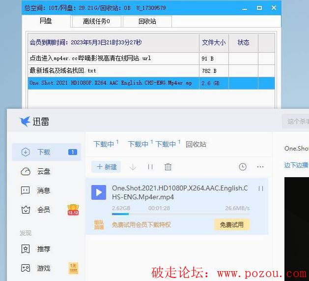The width and height of the screenshot is (309, 281).
Task: Click the Xunlei bird logo
Action: 25,121
